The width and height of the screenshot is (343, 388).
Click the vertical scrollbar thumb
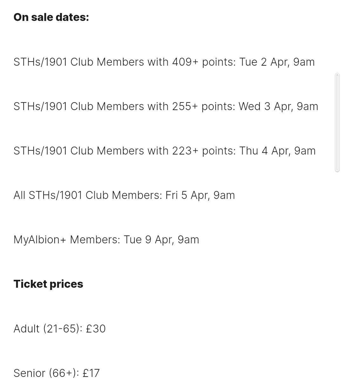coord(337,122)
